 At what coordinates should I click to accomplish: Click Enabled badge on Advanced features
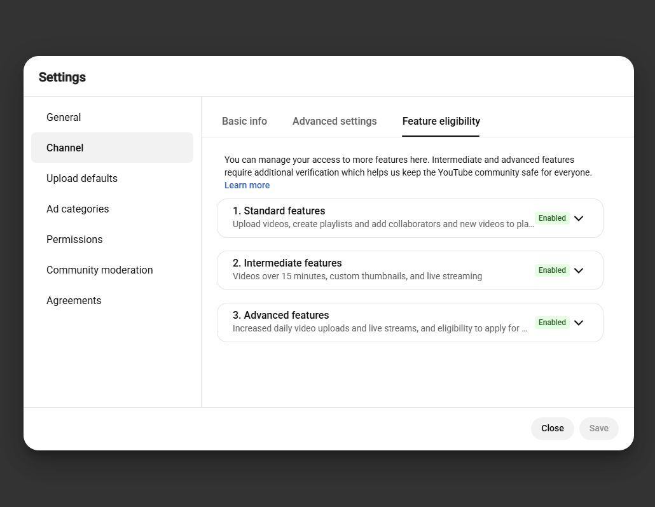[552, 323]
